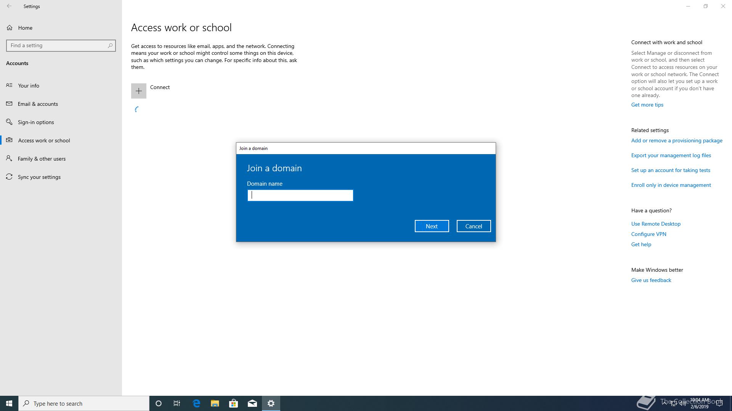Open Add or remove a provisioning package

676,140
